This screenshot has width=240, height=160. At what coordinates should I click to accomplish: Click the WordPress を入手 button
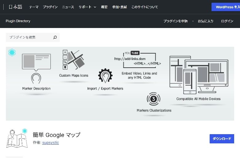(x=226, y=7)
